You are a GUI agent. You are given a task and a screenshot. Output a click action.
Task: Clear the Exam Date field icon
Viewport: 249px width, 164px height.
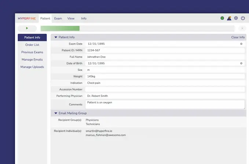click(241, 44)
